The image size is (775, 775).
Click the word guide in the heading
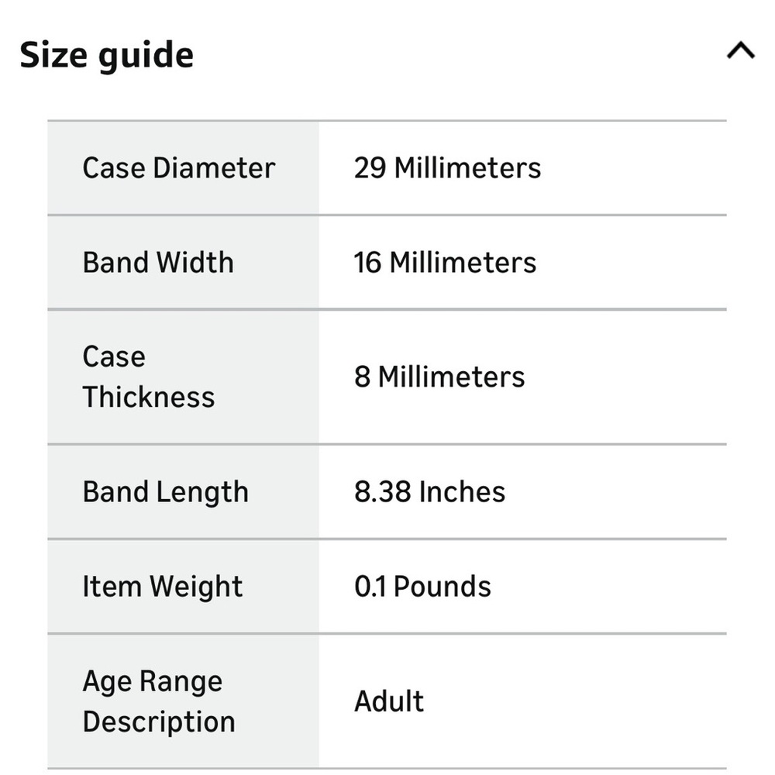pos(146,57)
